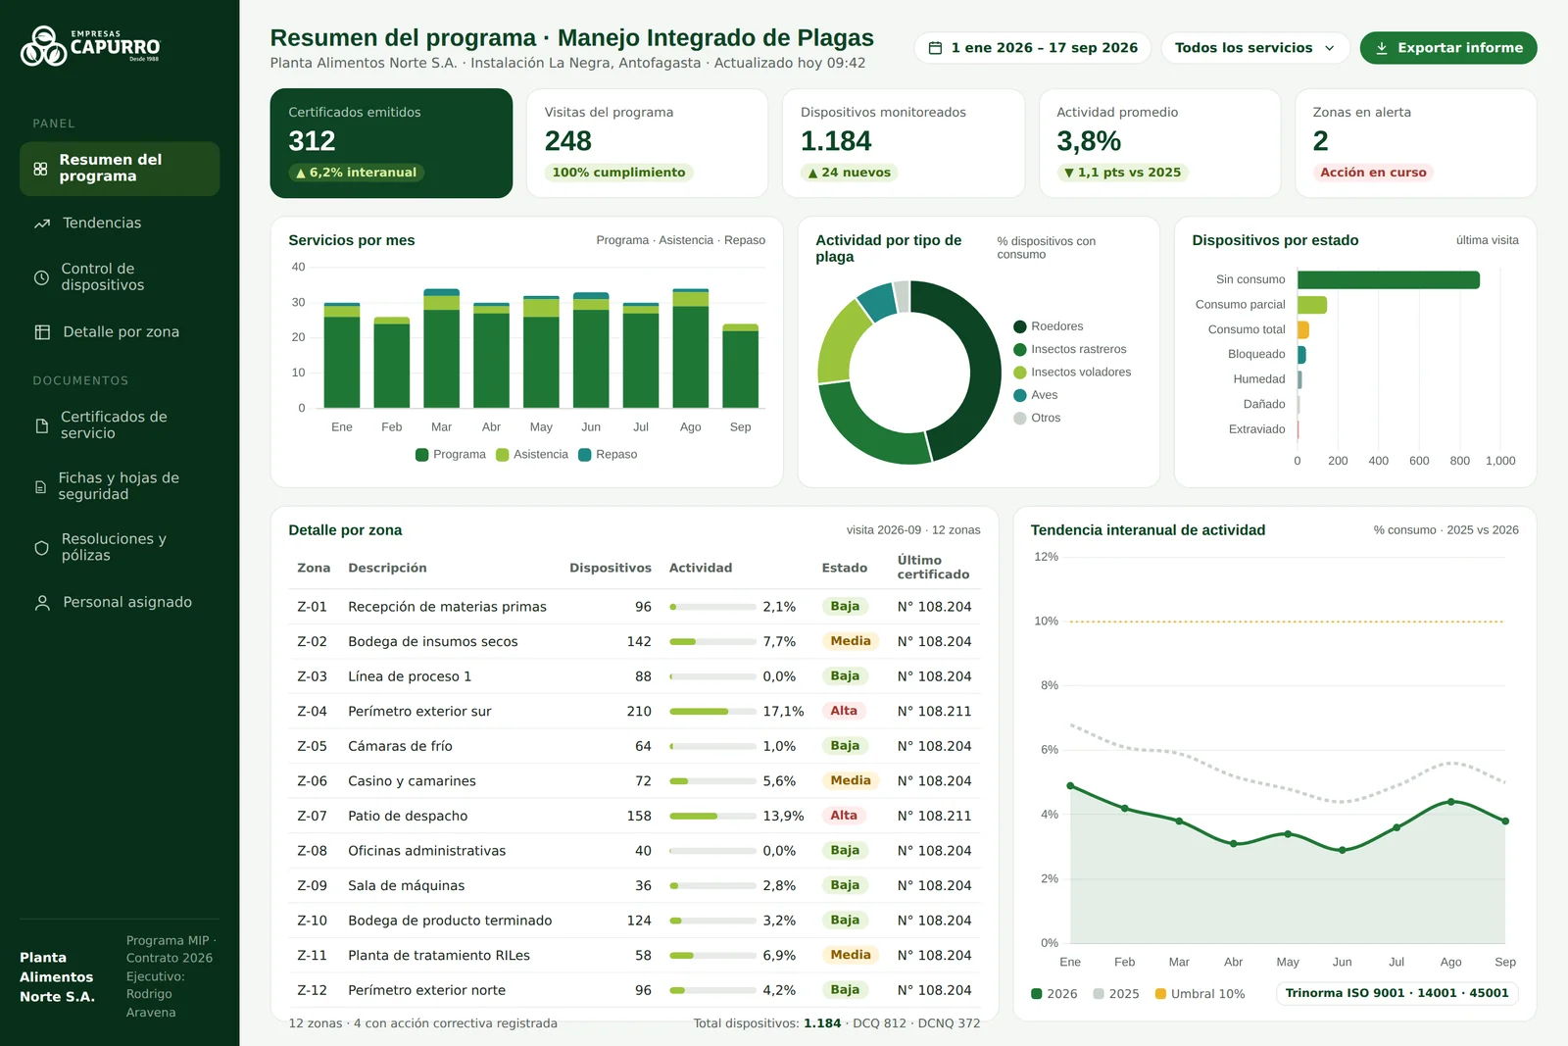
Task: Toggle the Repaso legend swatch
Action: pyautogui.click(x=585, y=455)
